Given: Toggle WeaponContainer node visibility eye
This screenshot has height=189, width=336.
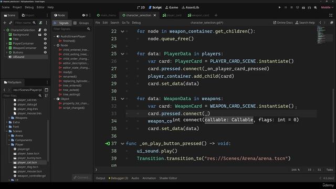Looking at the screenshot, I should pyautogui.click(x=45, y=48).
